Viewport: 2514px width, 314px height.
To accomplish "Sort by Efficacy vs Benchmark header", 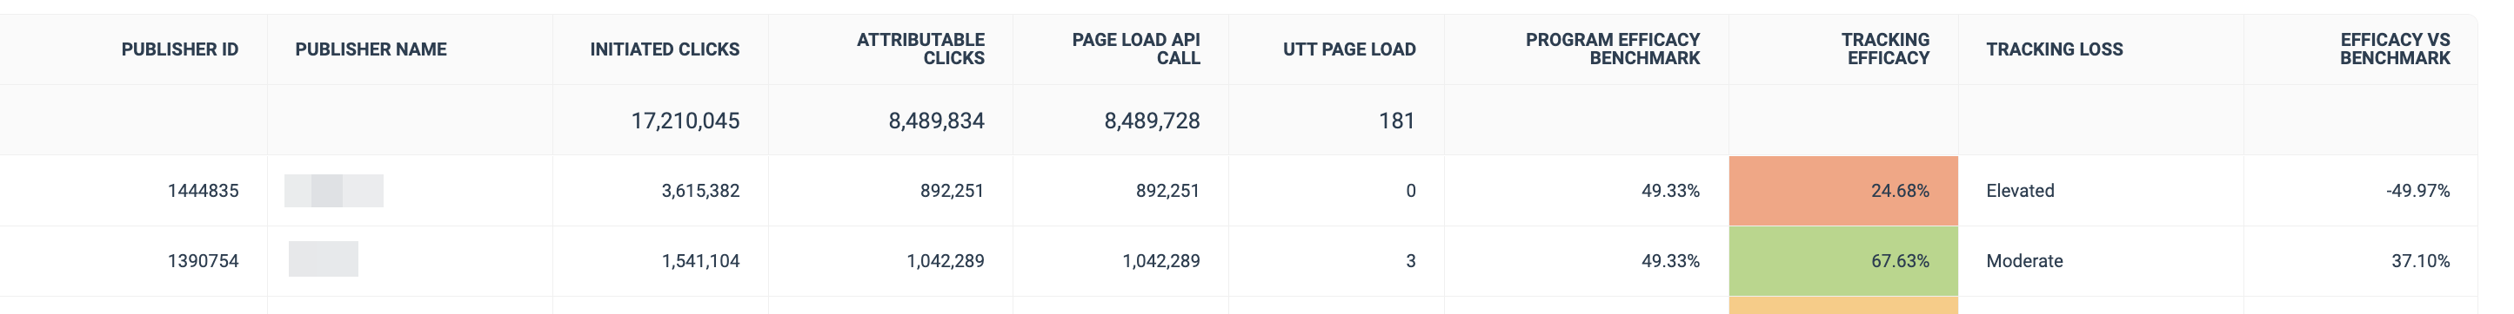I will [2394, 49].
